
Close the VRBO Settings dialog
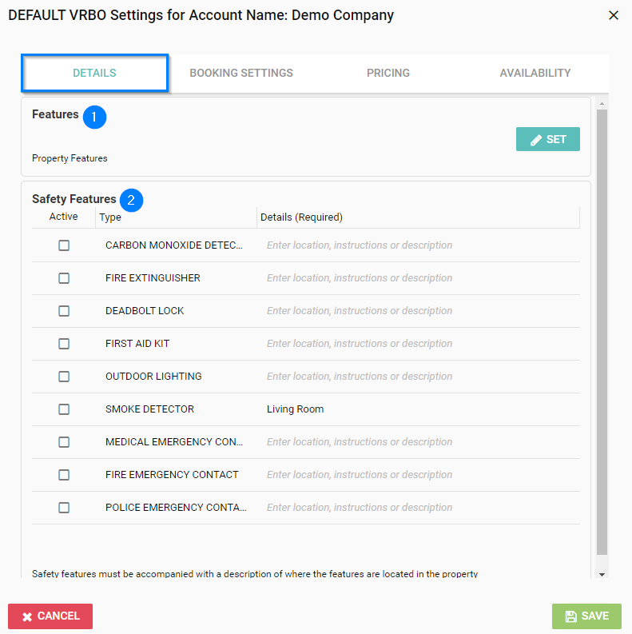tap(614, 15)
